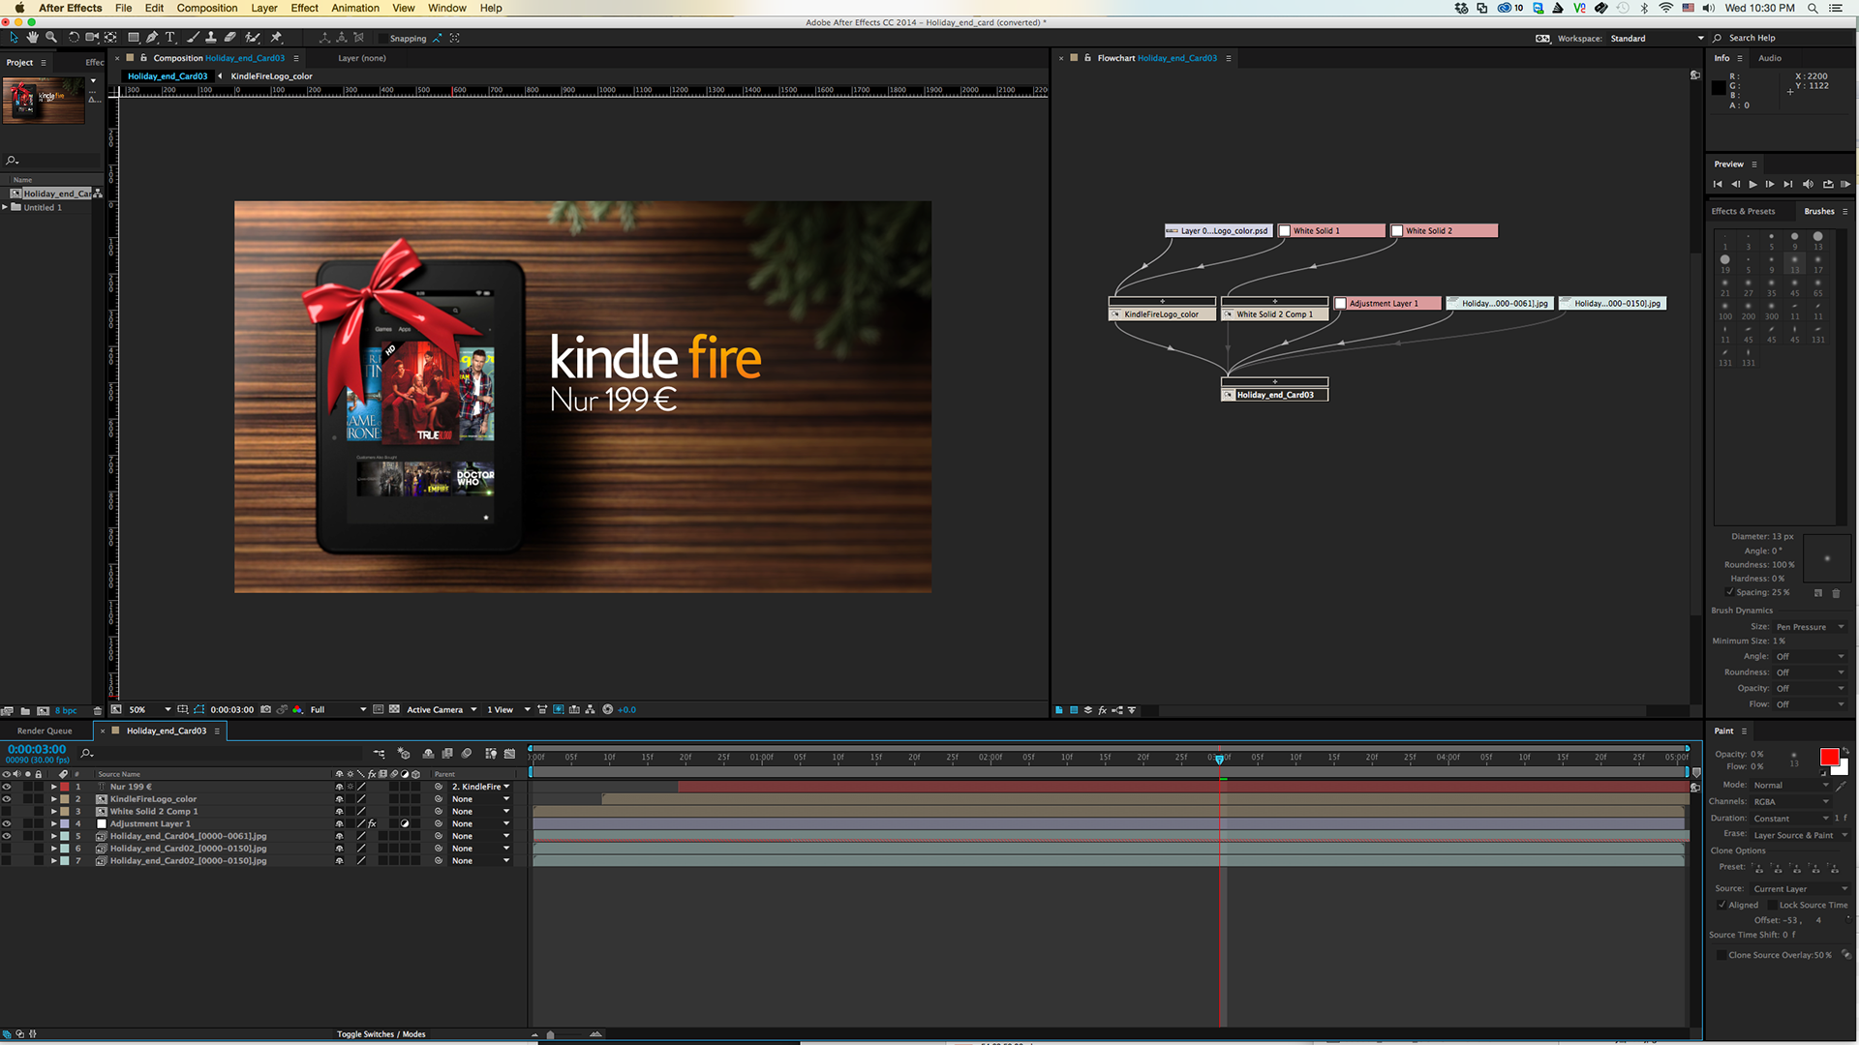Switch to the Render Queue tab
This screenshot has width=1859, height=1045.
[x=45, y=731]
